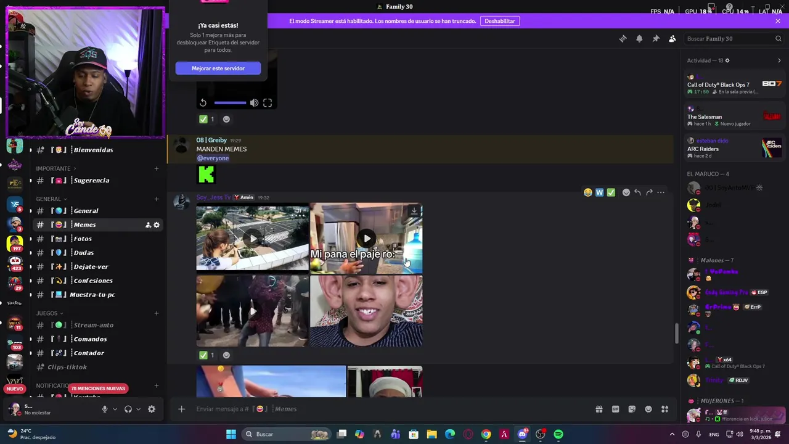Image resolution: width=789 pixels, height=444 pixels.
Task: Play the street crosswalk video thumbnail
Action: pyautogui.click(x=253, y=238)
